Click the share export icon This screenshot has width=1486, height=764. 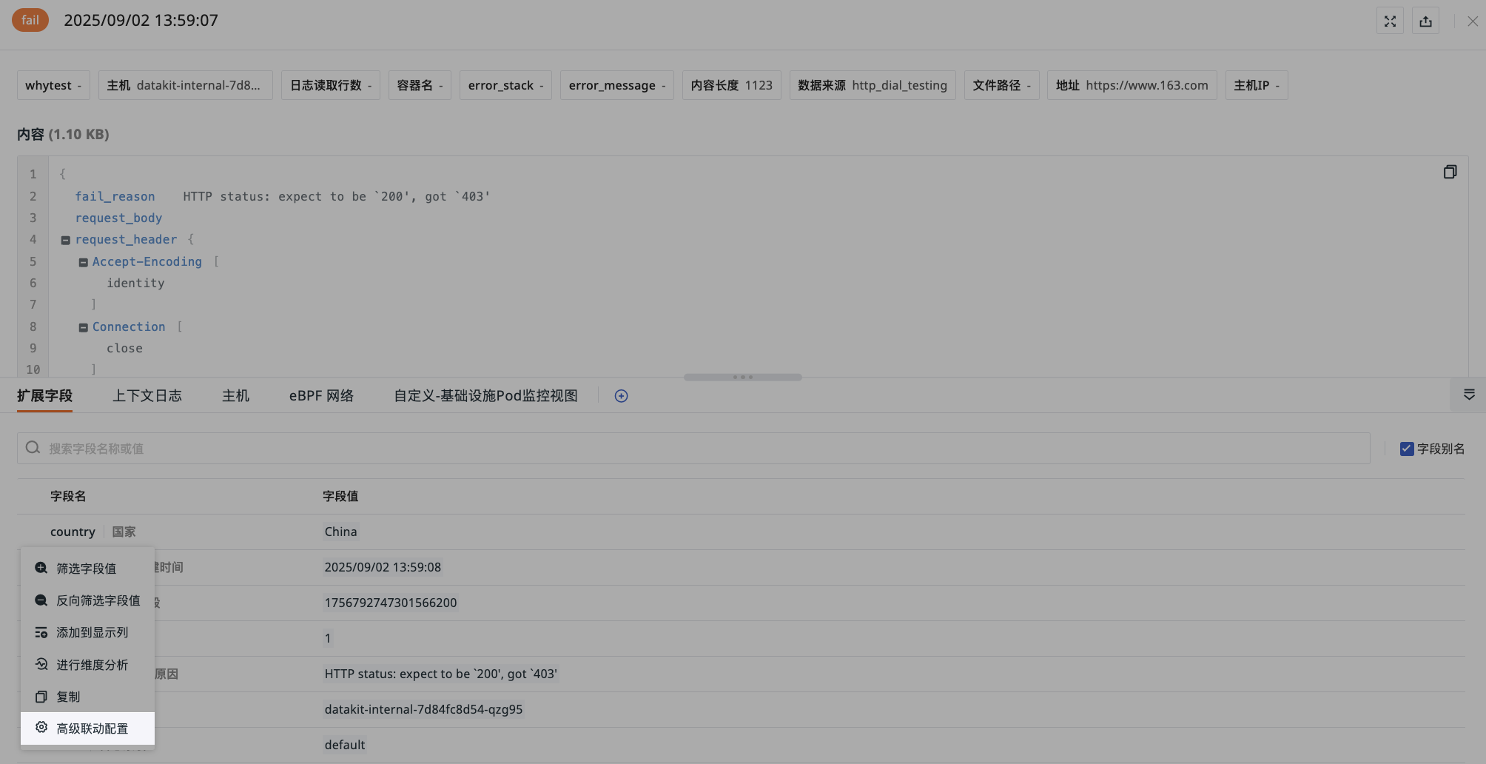tap(1425, 21)
